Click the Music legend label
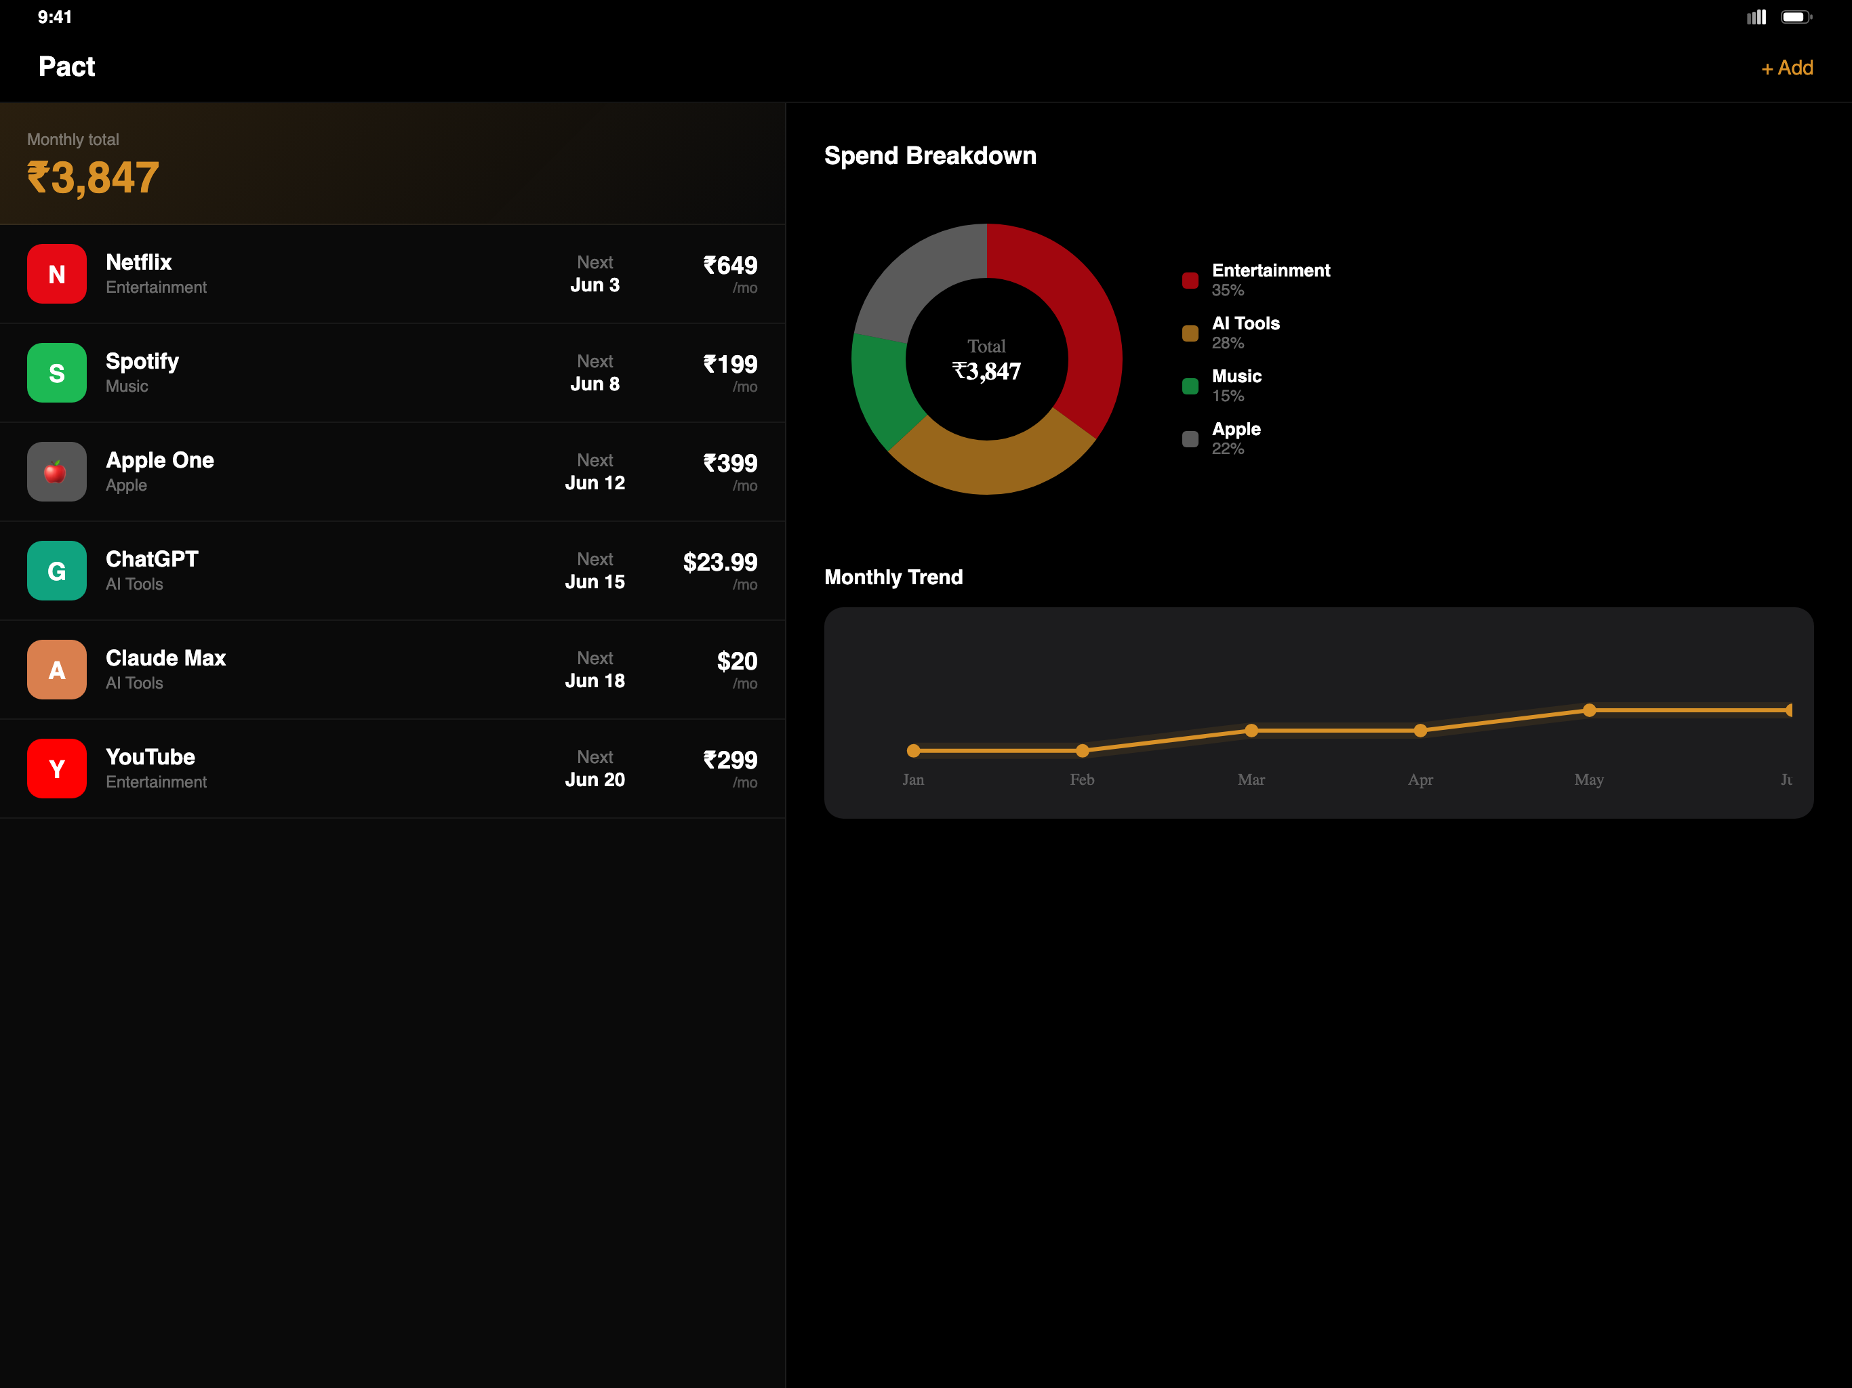The image size is (1852, 1388). [1236, 376]
